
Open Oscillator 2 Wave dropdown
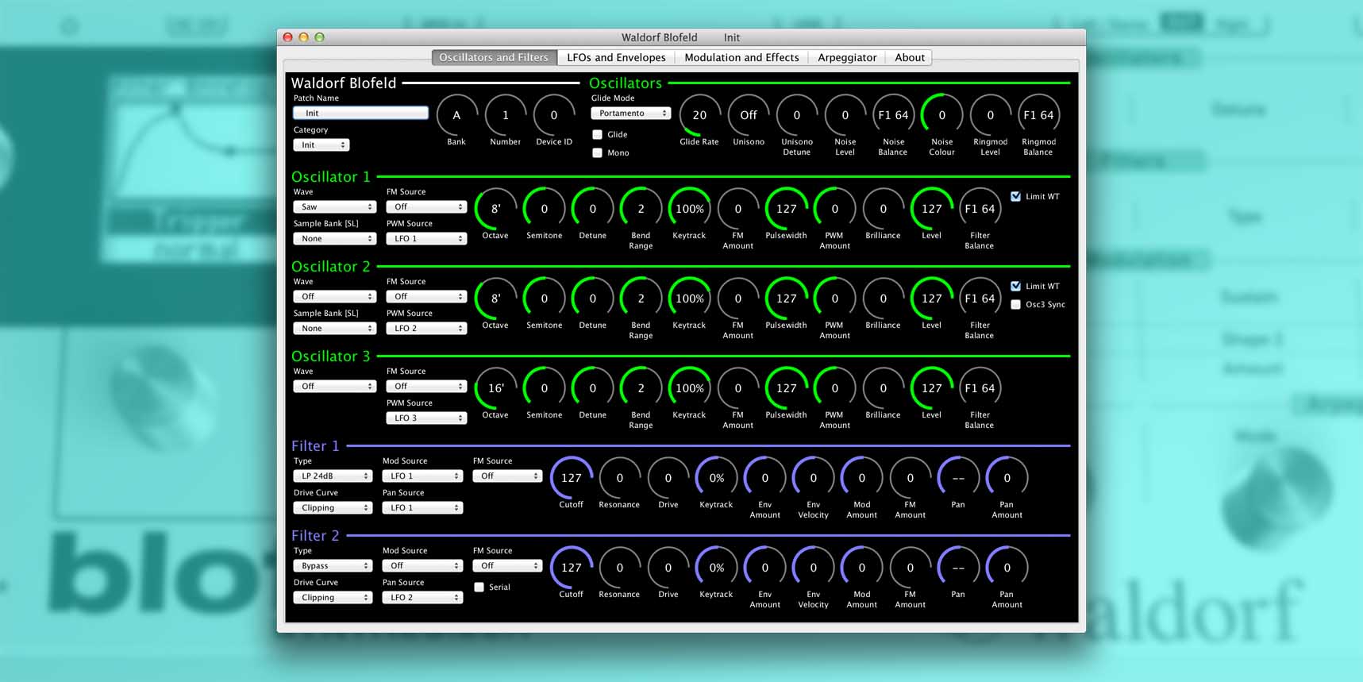tap(334, 296)
